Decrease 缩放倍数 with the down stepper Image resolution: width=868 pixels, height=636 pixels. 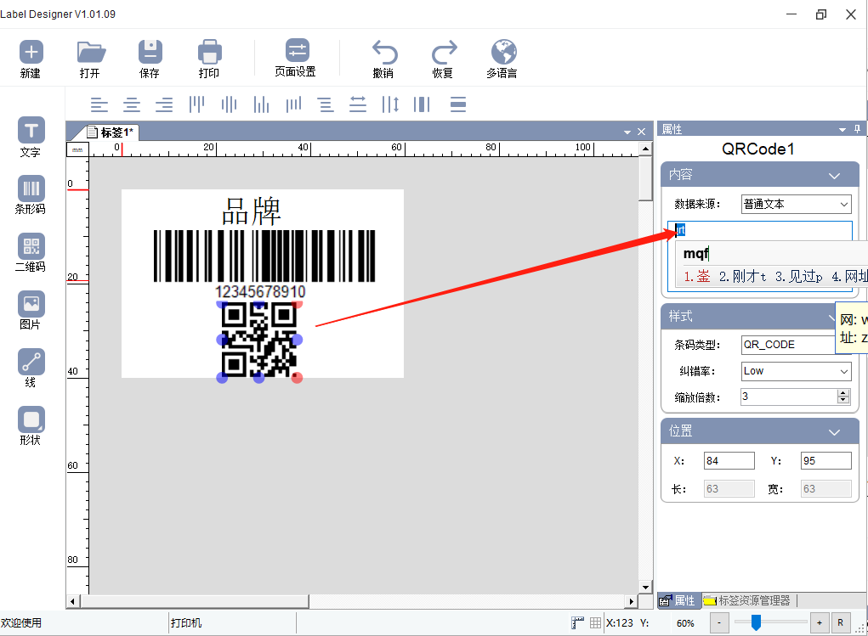[843, 400]
